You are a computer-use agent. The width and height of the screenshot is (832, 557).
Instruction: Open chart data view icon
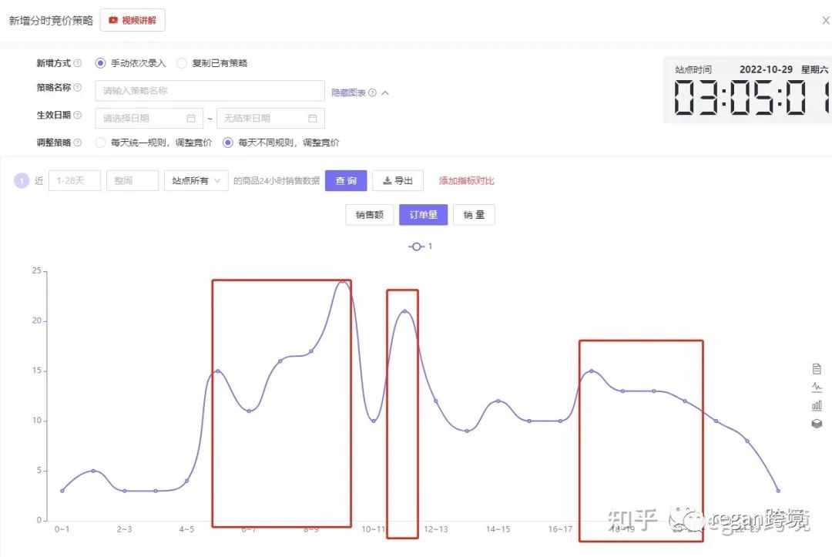[817, 369]
